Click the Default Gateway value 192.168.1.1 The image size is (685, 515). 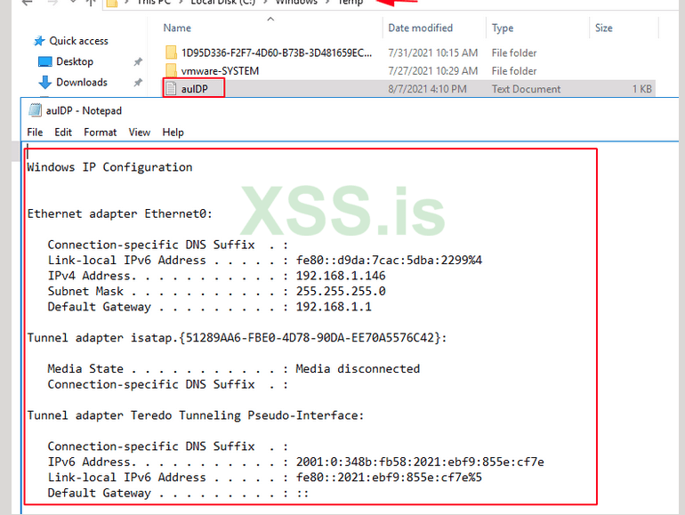coord(334,307)
